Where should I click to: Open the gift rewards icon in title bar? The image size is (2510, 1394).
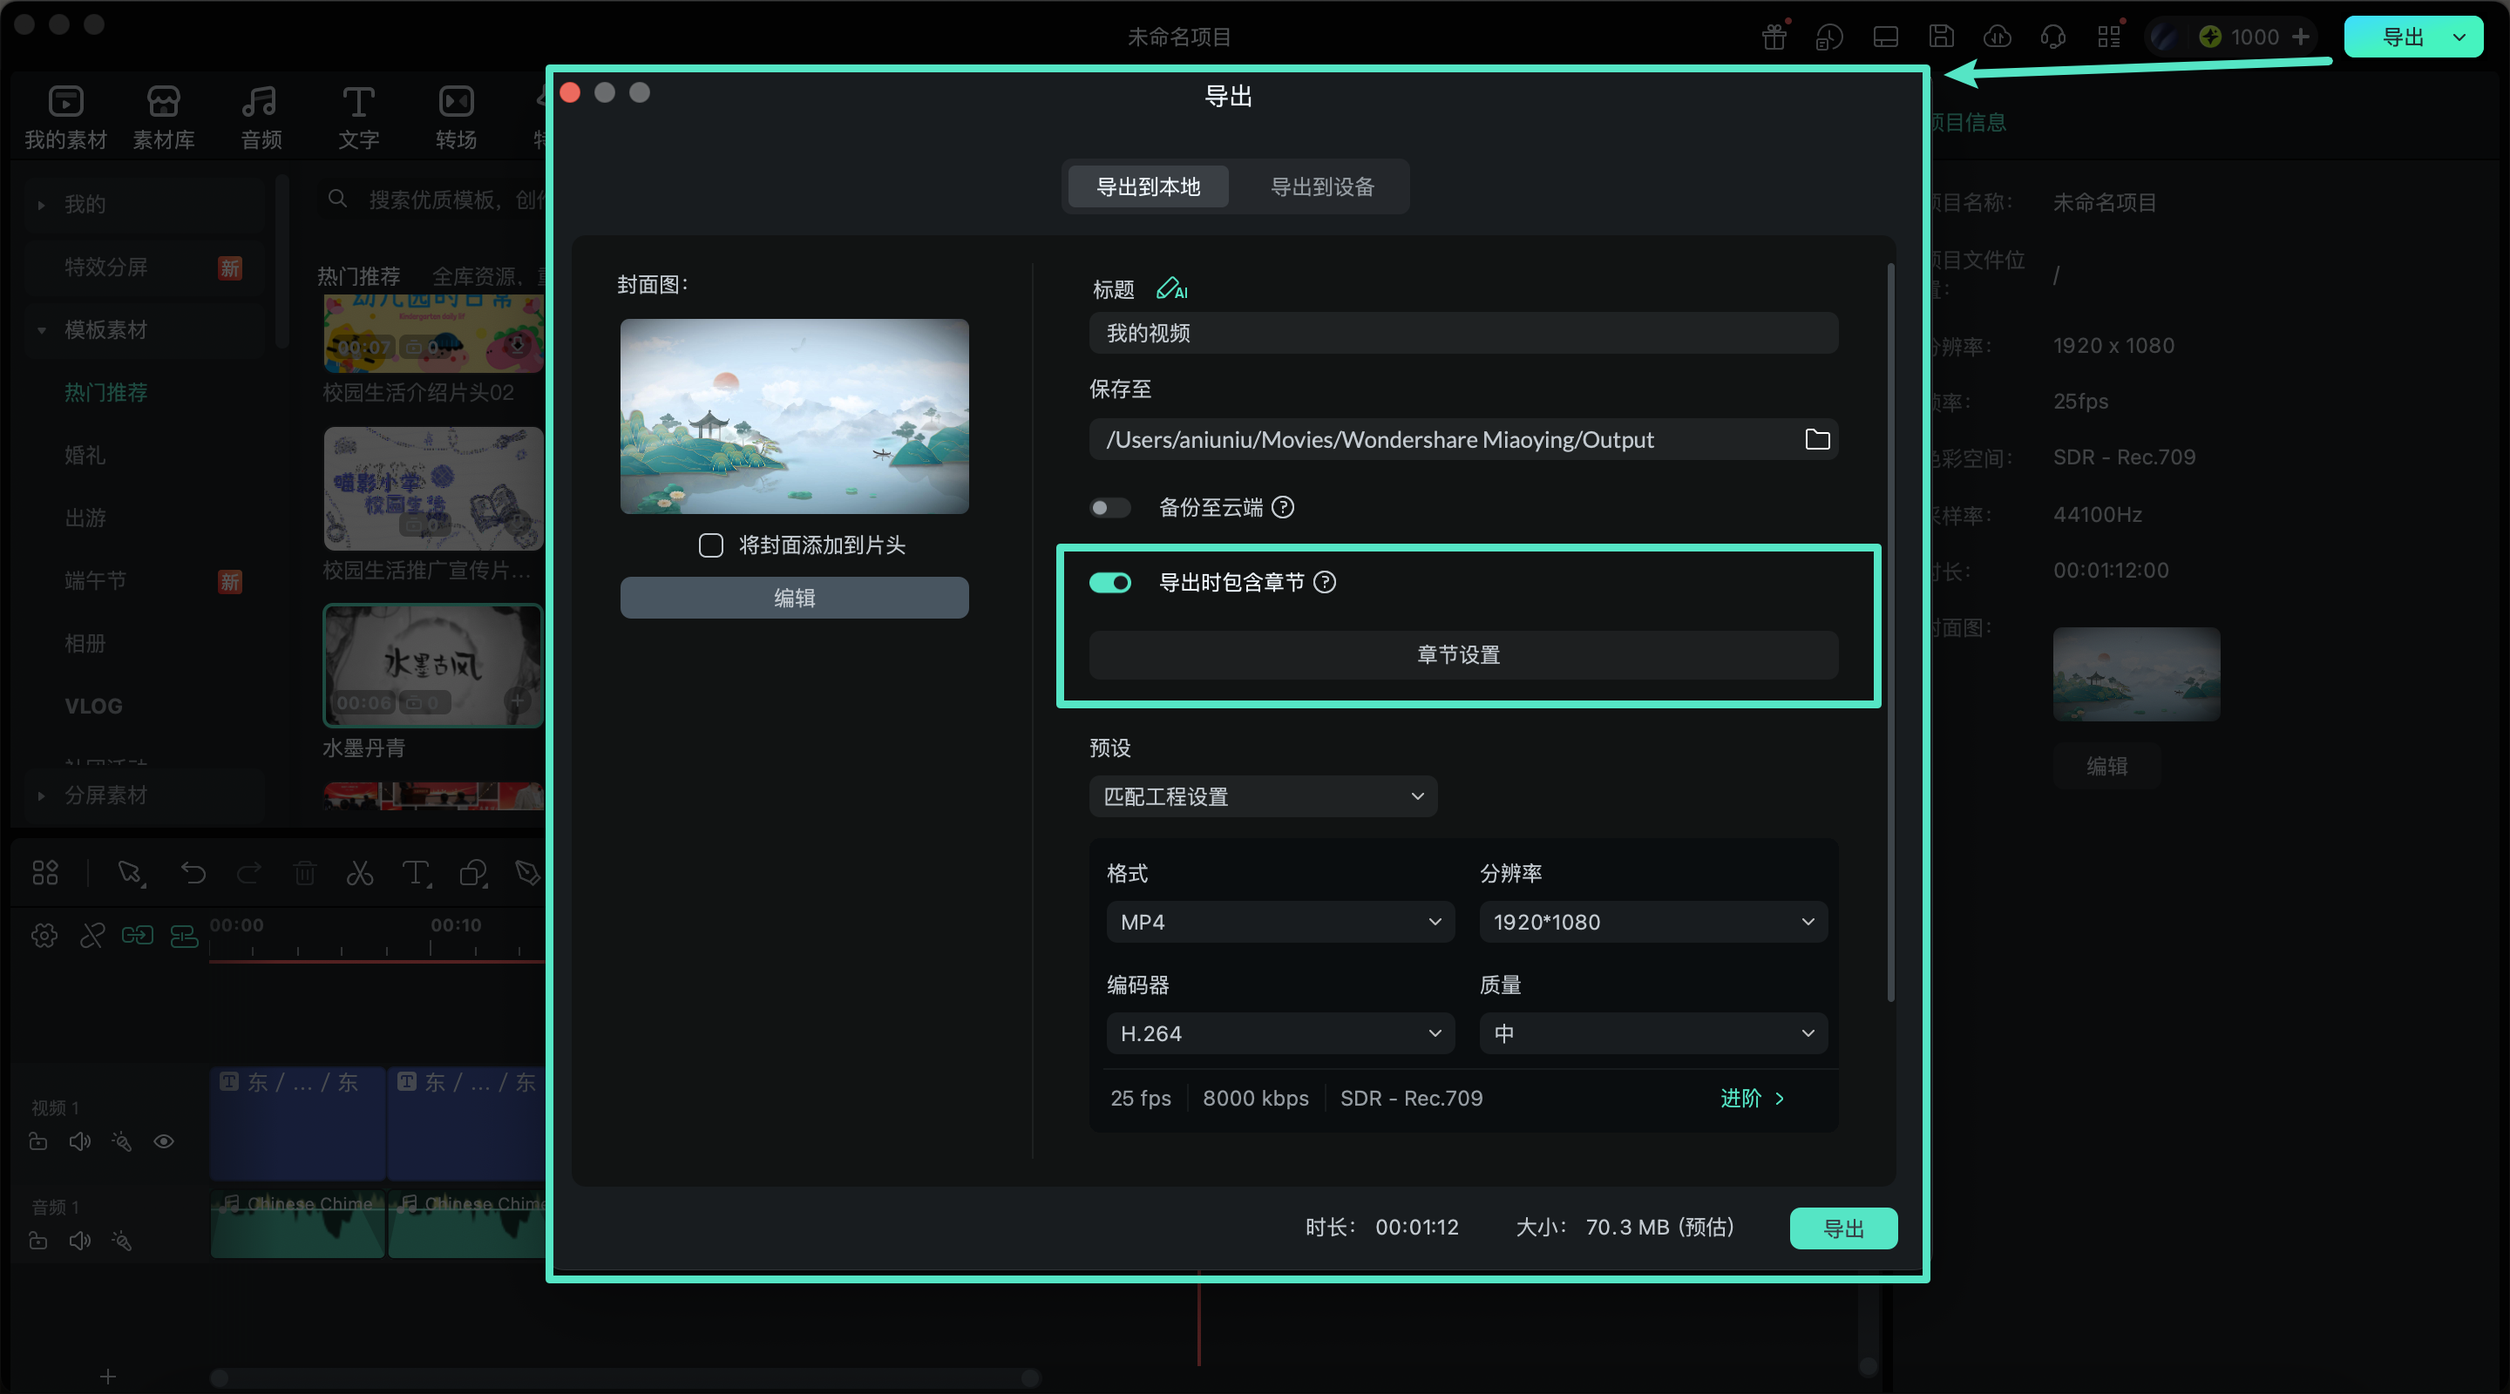click(1774, 37)
